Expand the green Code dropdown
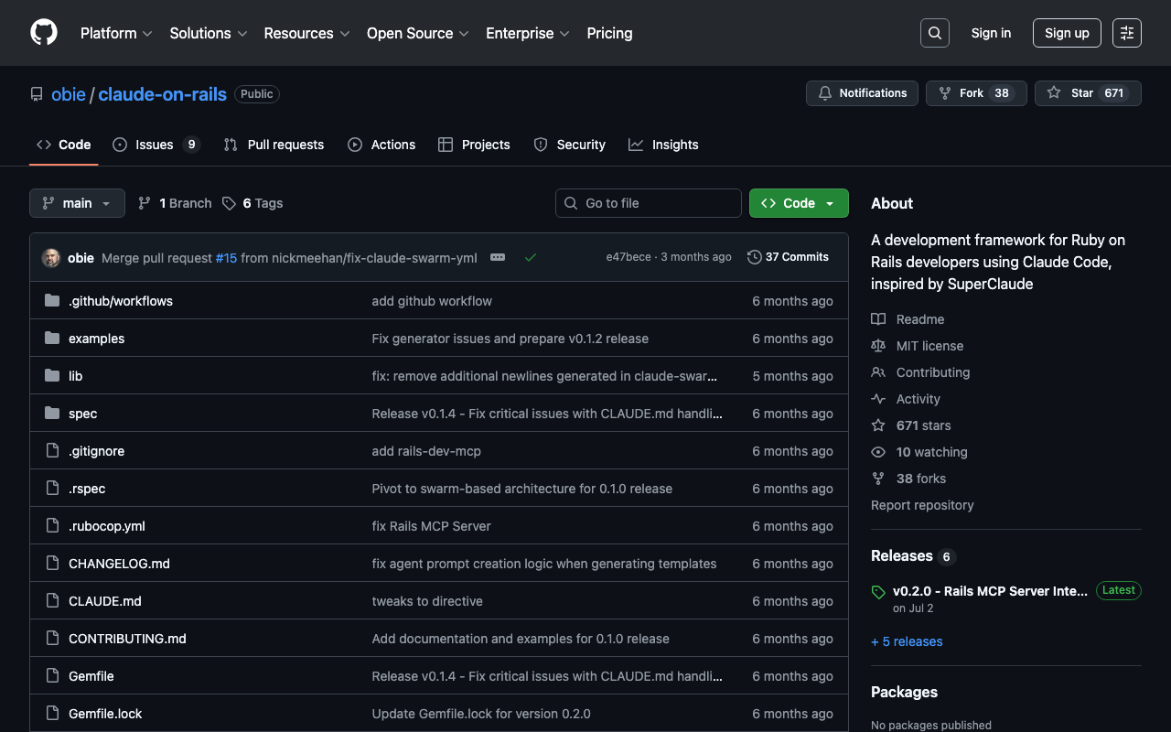 pyautogui.click(x=799, y=203)
